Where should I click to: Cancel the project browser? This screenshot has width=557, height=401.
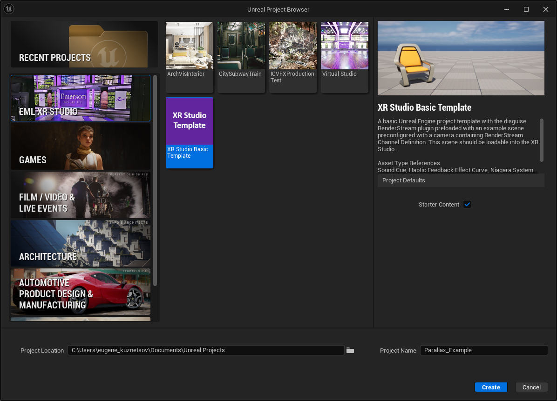531,387
